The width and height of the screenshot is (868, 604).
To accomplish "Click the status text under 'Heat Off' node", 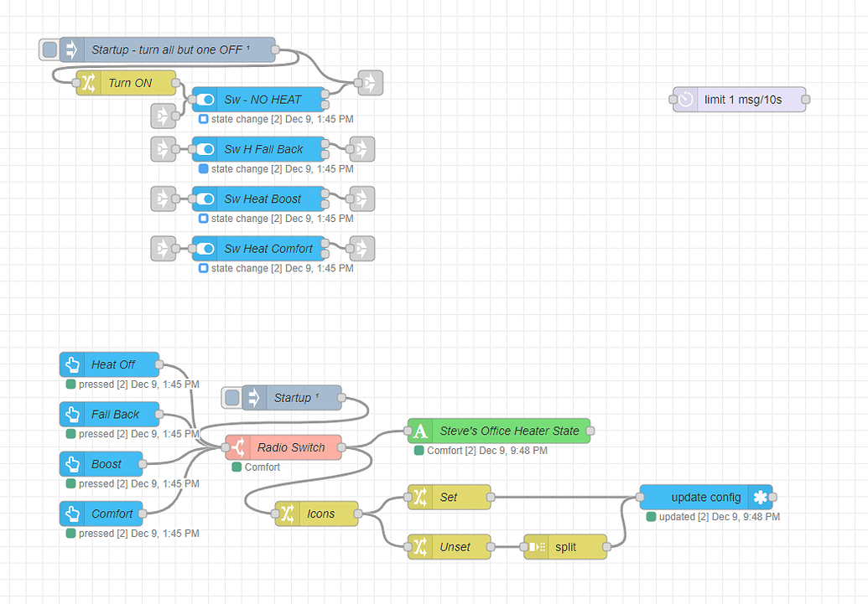I will click(138, 385).
